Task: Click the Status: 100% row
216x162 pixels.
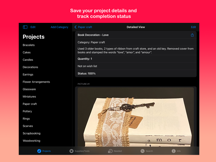Action: coord(136,73)
